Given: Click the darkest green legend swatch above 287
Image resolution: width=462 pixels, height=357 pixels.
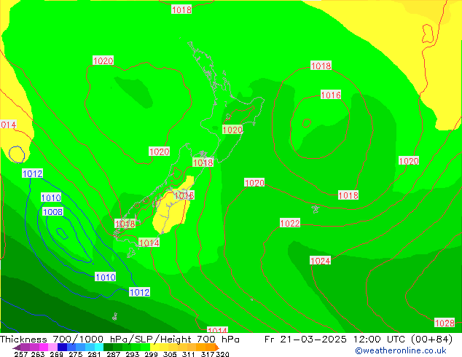Looking at the screenshot, I should [109, 347].
